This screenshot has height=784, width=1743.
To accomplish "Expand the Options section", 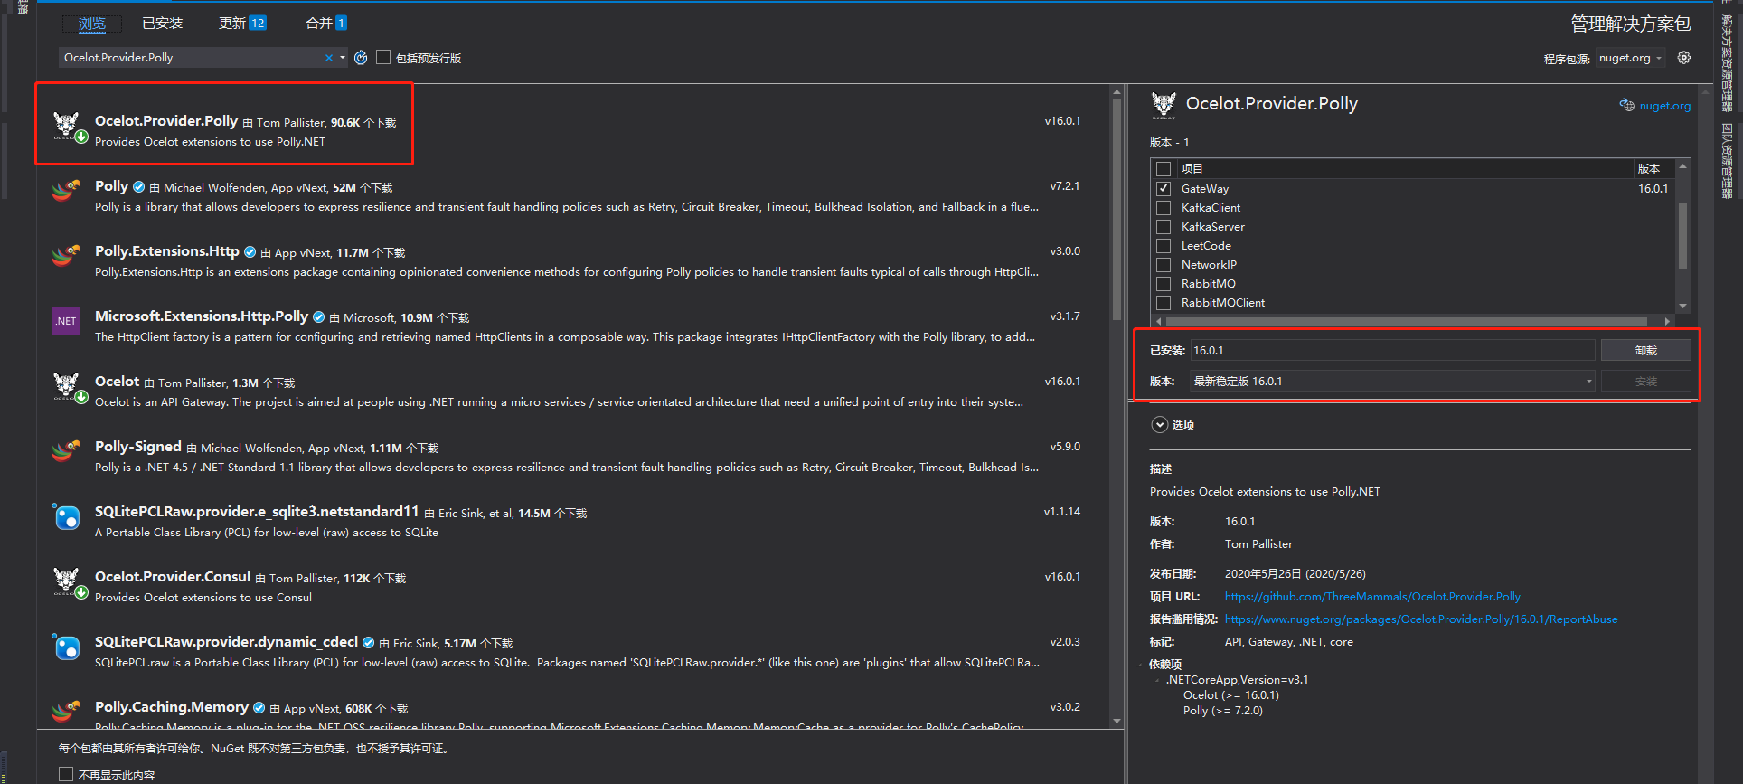I will coord(1160,424).
